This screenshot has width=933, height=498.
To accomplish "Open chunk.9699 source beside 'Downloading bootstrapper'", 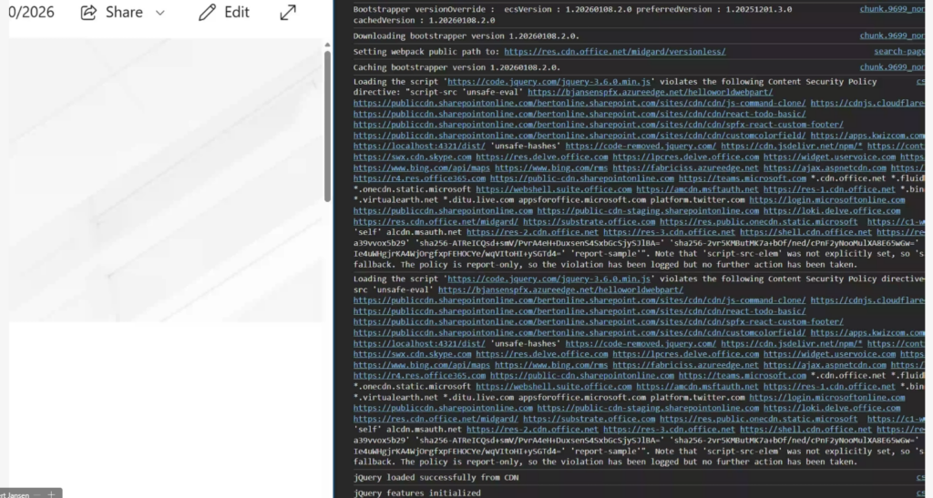I will coord(896,36).
